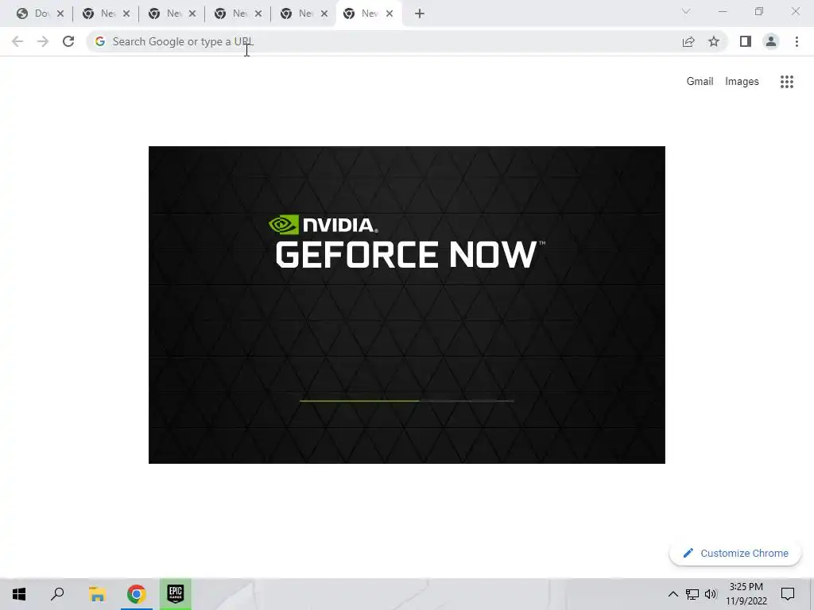Open the Images link
The image size is (814, 610).
tap(742, 82)
